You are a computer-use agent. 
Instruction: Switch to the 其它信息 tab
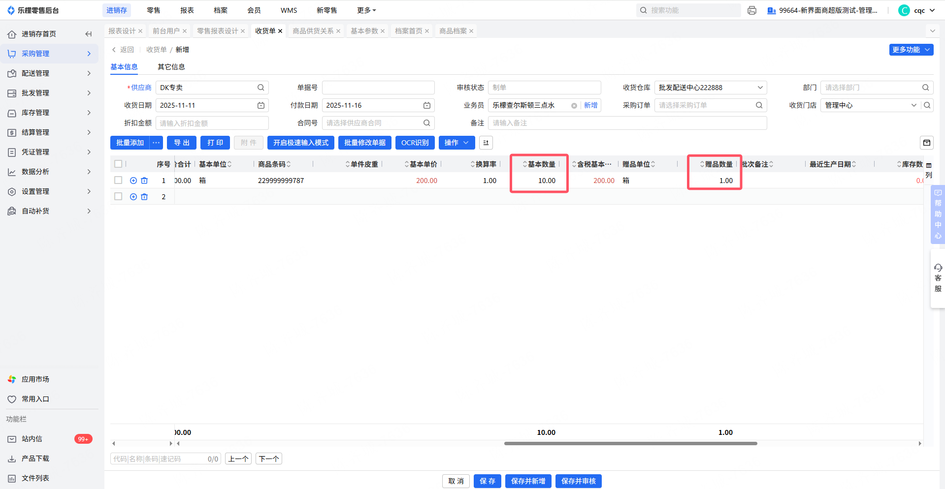(171, 67)
